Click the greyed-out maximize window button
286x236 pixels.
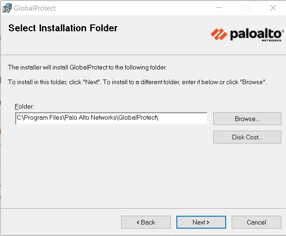click(x=246, y=8)
